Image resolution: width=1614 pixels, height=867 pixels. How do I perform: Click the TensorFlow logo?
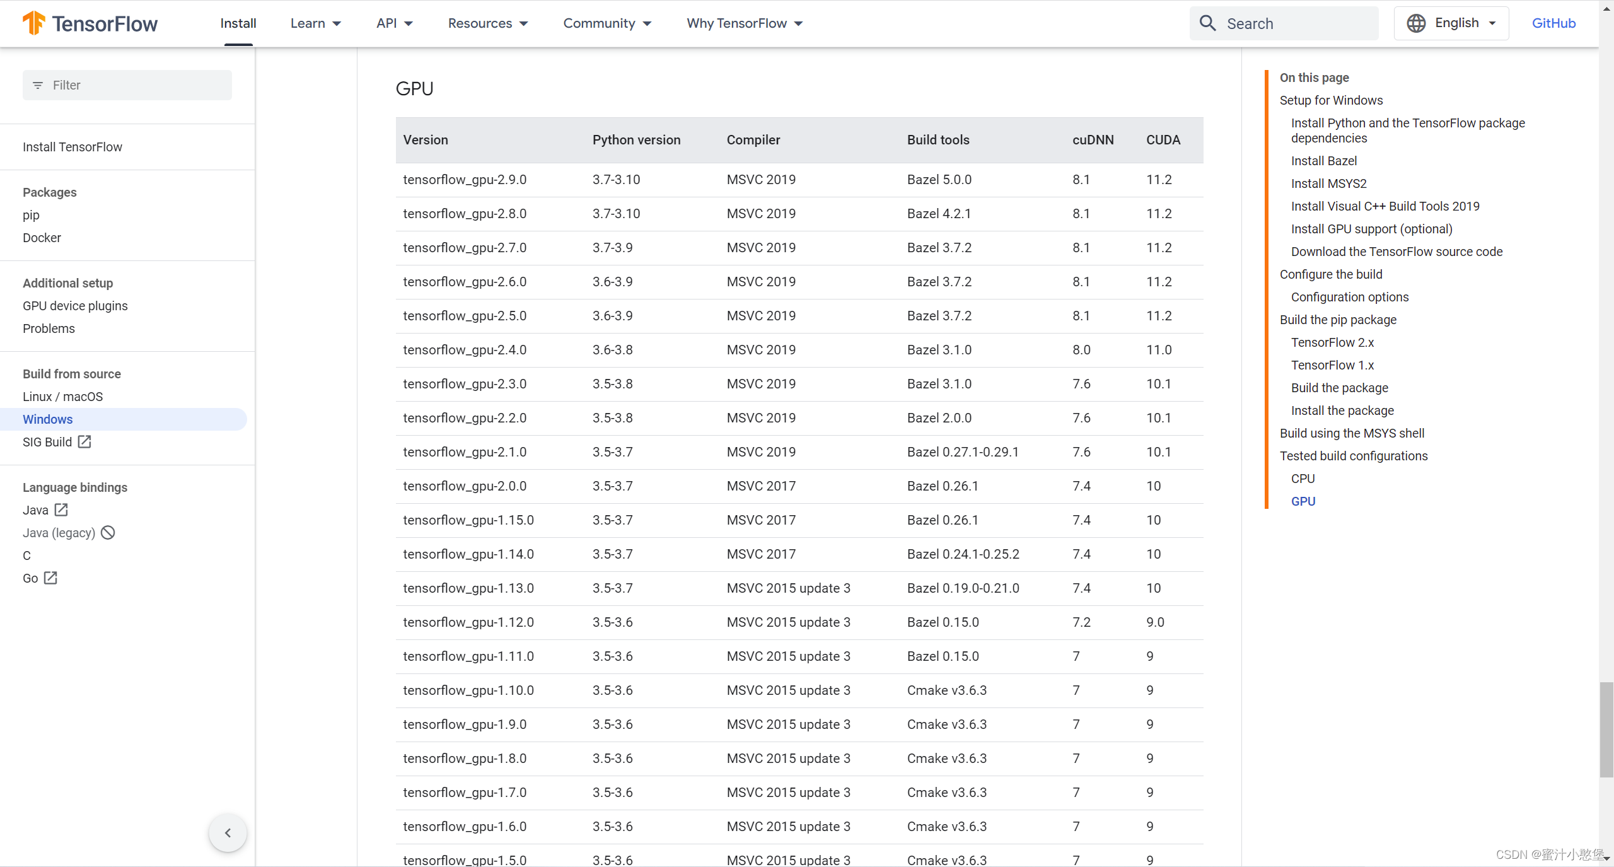[90, 23]
